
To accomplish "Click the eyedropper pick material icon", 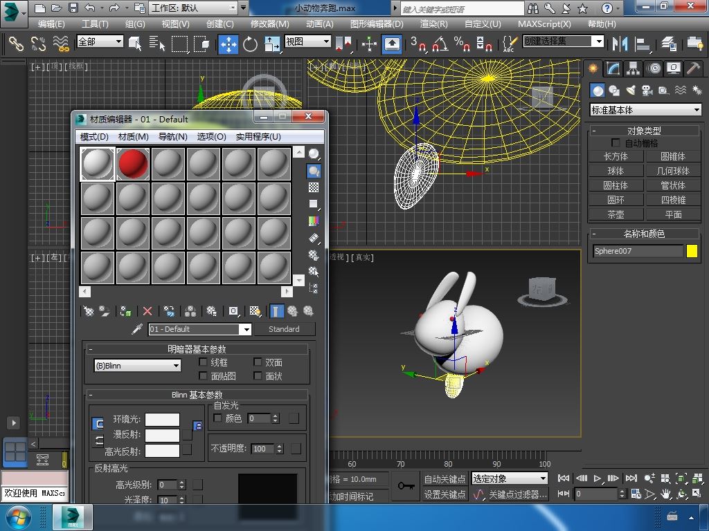I will [136, 329].
